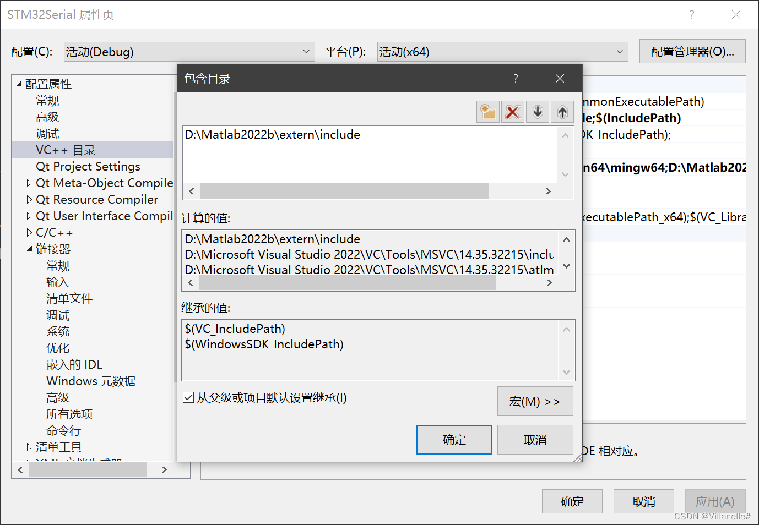
Task: Close the 包含目录 dialog
Action: 560,79
